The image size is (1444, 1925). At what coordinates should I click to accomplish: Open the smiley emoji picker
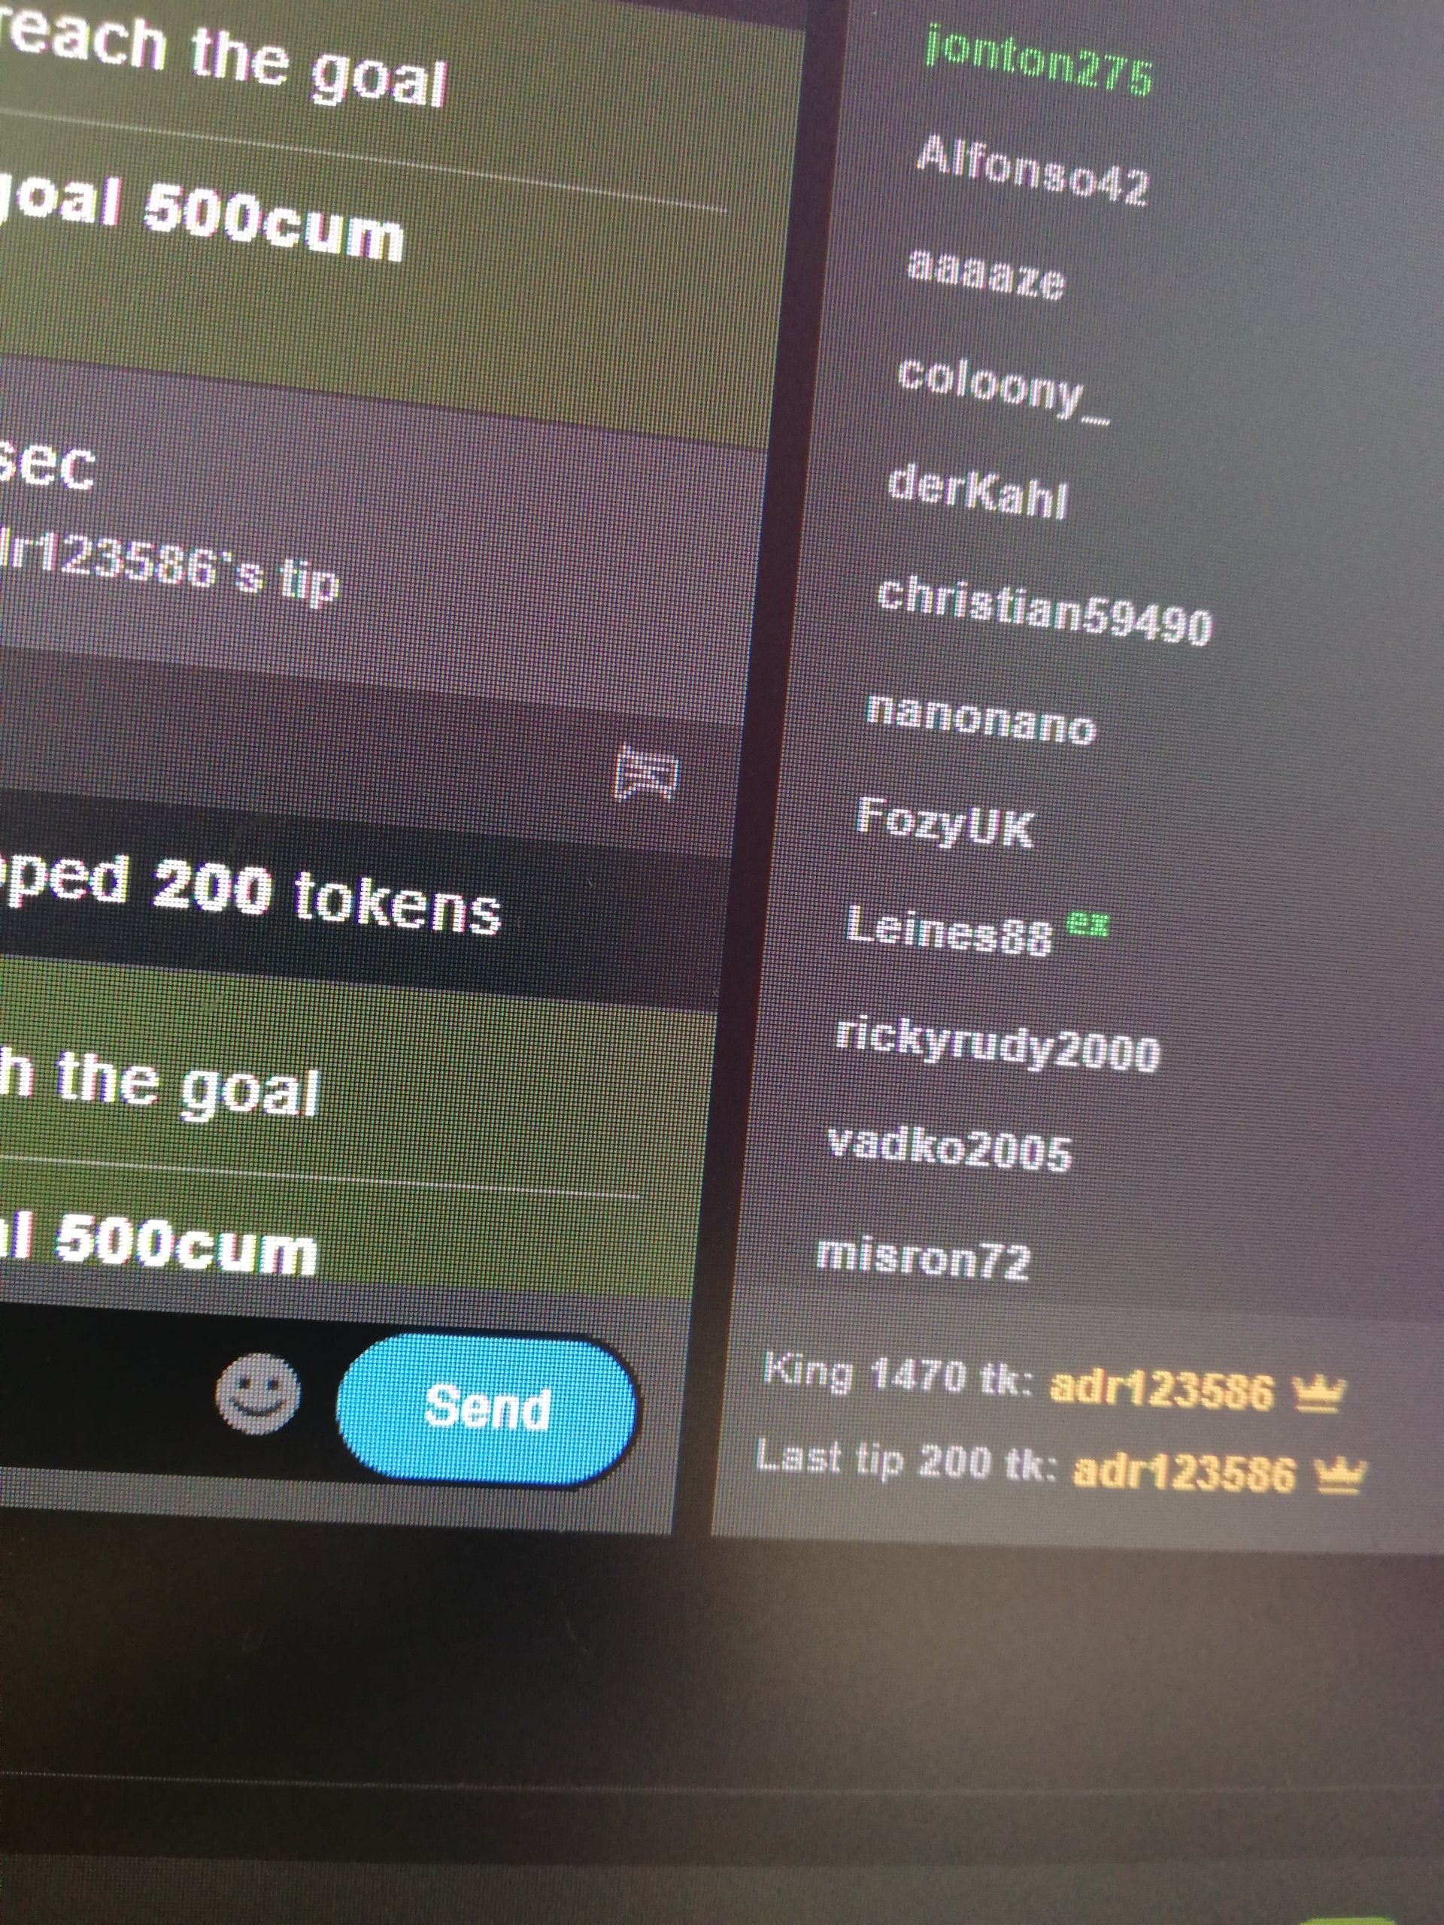[258, 1394]
